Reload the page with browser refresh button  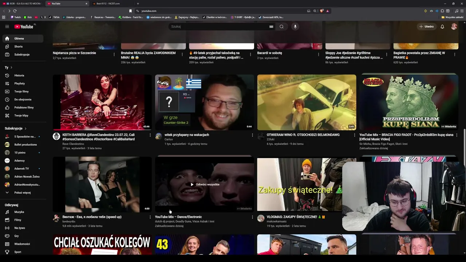point(15,11)
